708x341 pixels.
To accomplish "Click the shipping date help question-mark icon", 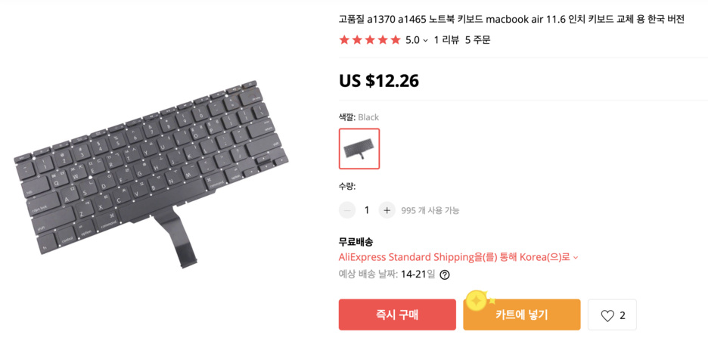I will click(444, 274).
